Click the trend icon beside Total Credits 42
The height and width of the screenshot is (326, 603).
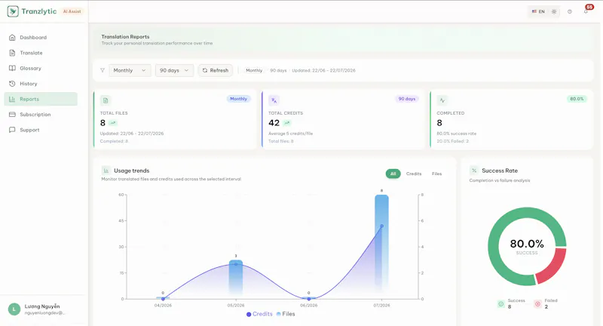pyautogui.click(x=287, y=123)
